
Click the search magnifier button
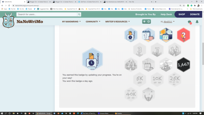click(x=79, y=14)
